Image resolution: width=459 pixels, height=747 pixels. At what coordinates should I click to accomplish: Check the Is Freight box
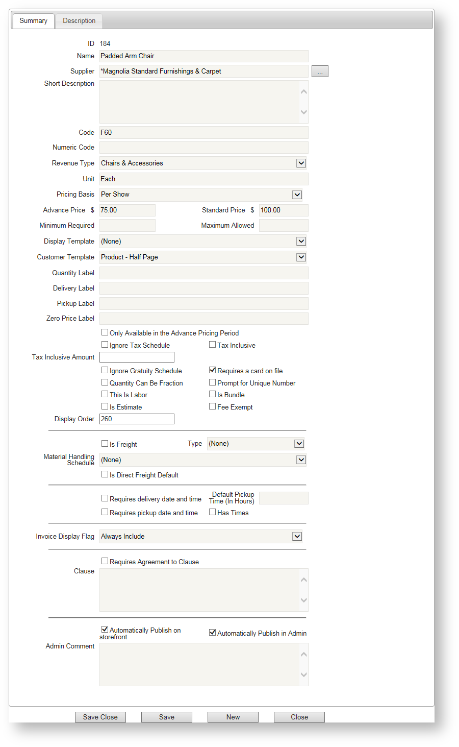pyautogui.click(x=105, y=444)
